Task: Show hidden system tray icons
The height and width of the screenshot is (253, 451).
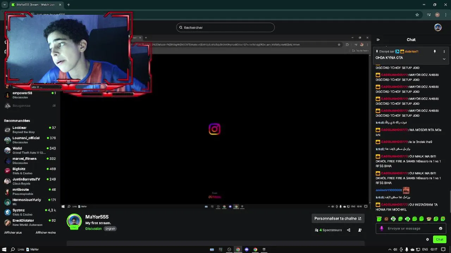Action: [390, 249]
